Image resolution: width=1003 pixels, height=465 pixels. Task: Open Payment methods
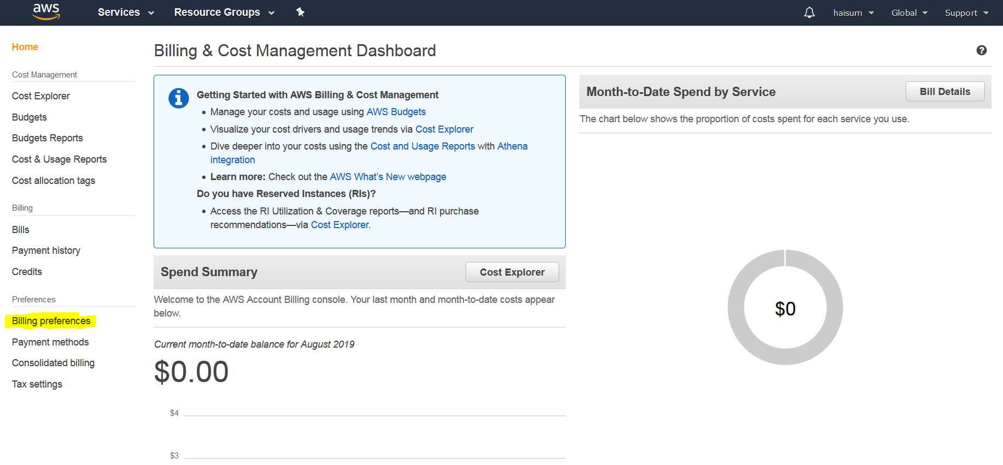pos(50,342)
